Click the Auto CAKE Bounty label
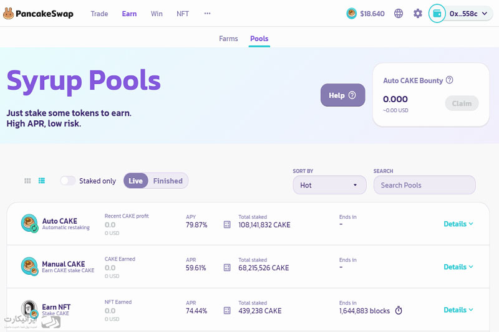Image resolution: width=499 pixels, height=332 pixels. [413, 80]
